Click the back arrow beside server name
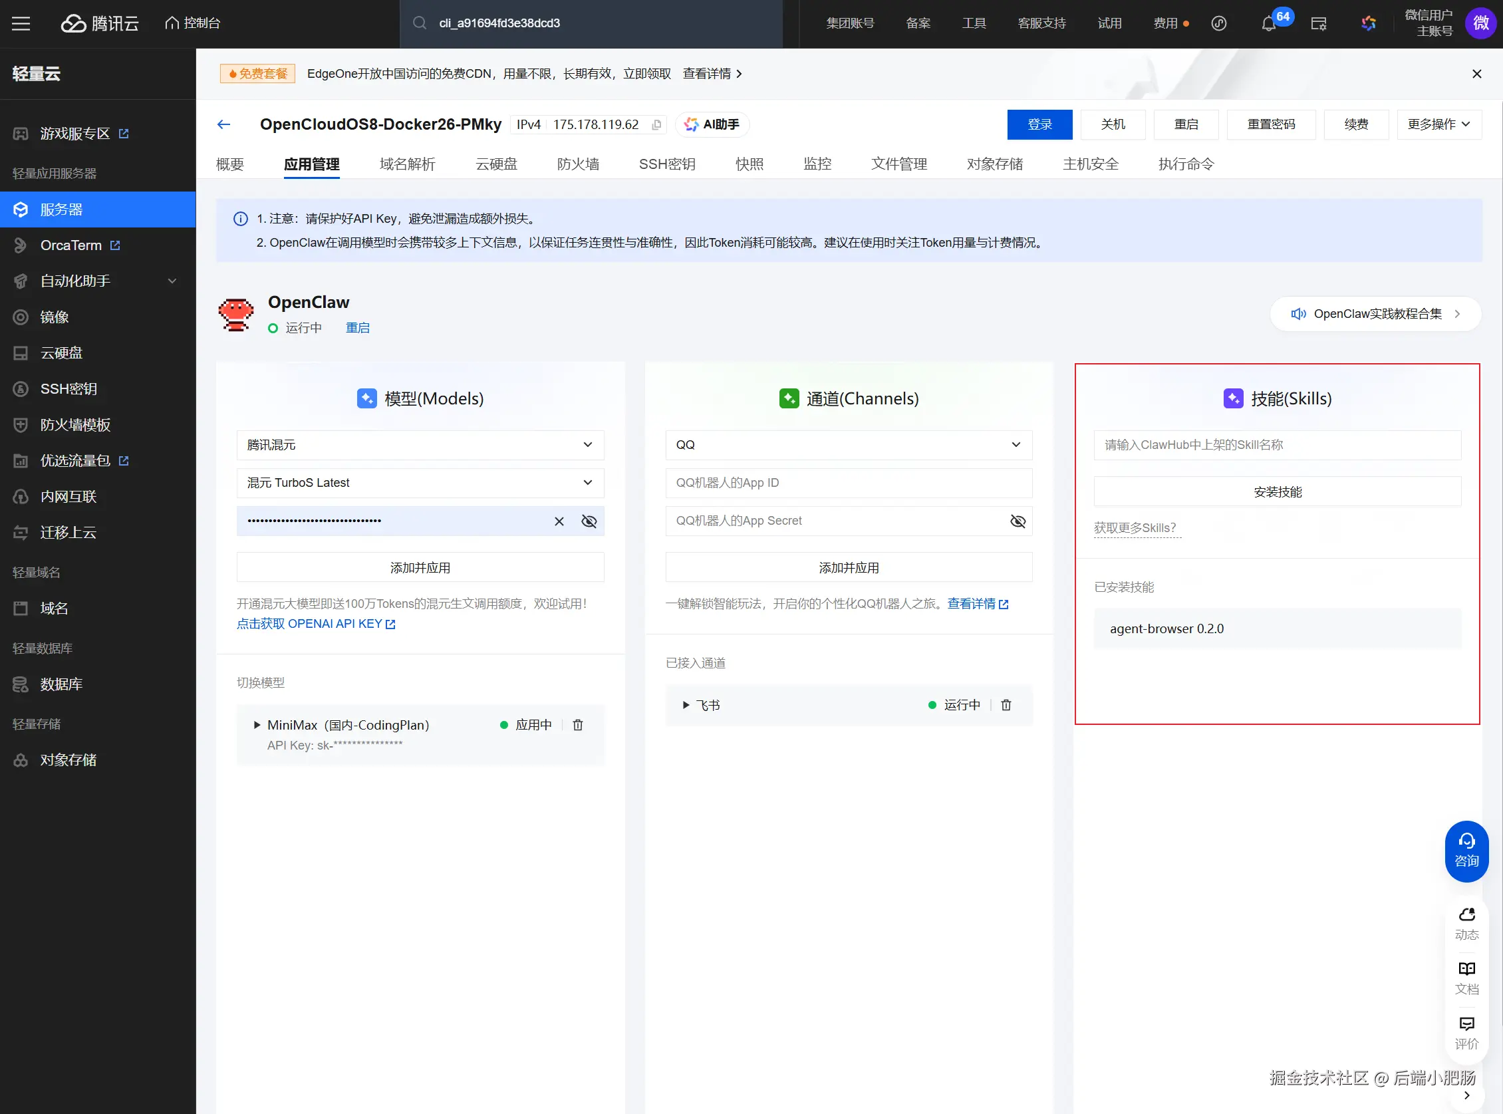The height and width of the screenshot is (1114, 1503). click(x=224, y=124)
